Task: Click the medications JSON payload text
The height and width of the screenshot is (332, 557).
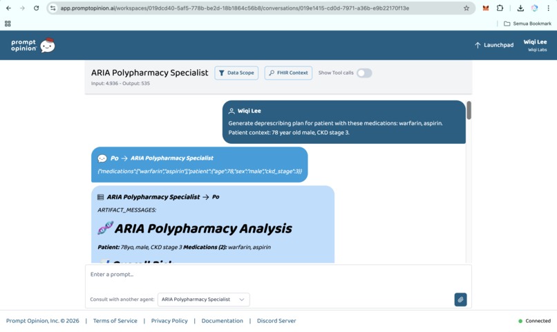Action: coord(200,172)
